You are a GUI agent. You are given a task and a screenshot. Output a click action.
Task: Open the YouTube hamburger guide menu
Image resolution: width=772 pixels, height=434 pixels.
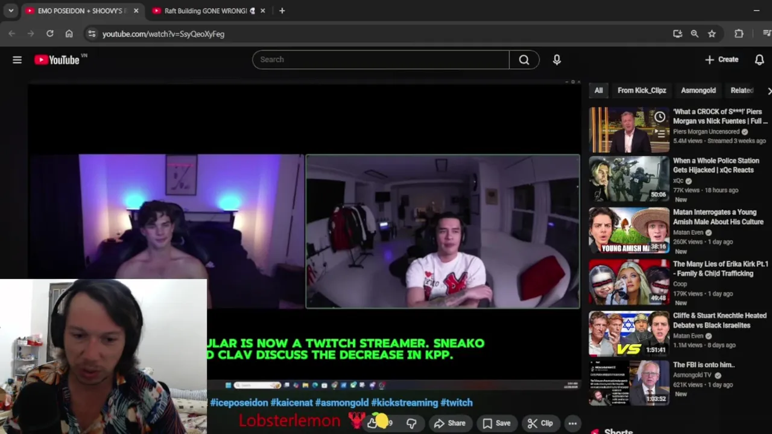pos(17,60)
